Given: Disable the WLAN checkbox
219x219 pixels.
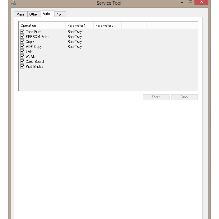Looking at the screenshot, I should 22,57.
